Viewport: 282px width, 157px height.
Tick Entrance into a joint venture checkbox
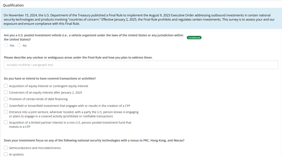click(6, 112)
